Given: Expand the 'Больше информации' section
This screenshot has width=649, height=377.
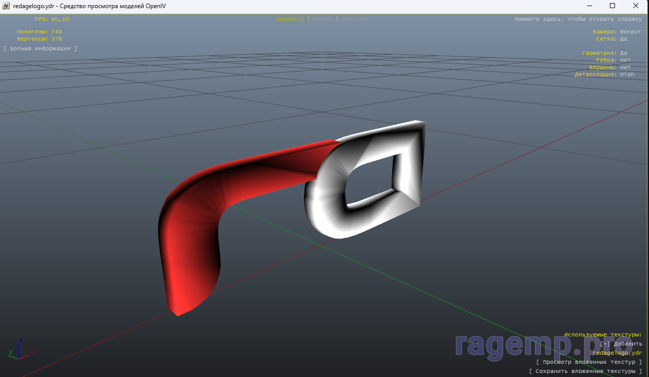Looking at the screenshot, I should (x=41, y=49).
